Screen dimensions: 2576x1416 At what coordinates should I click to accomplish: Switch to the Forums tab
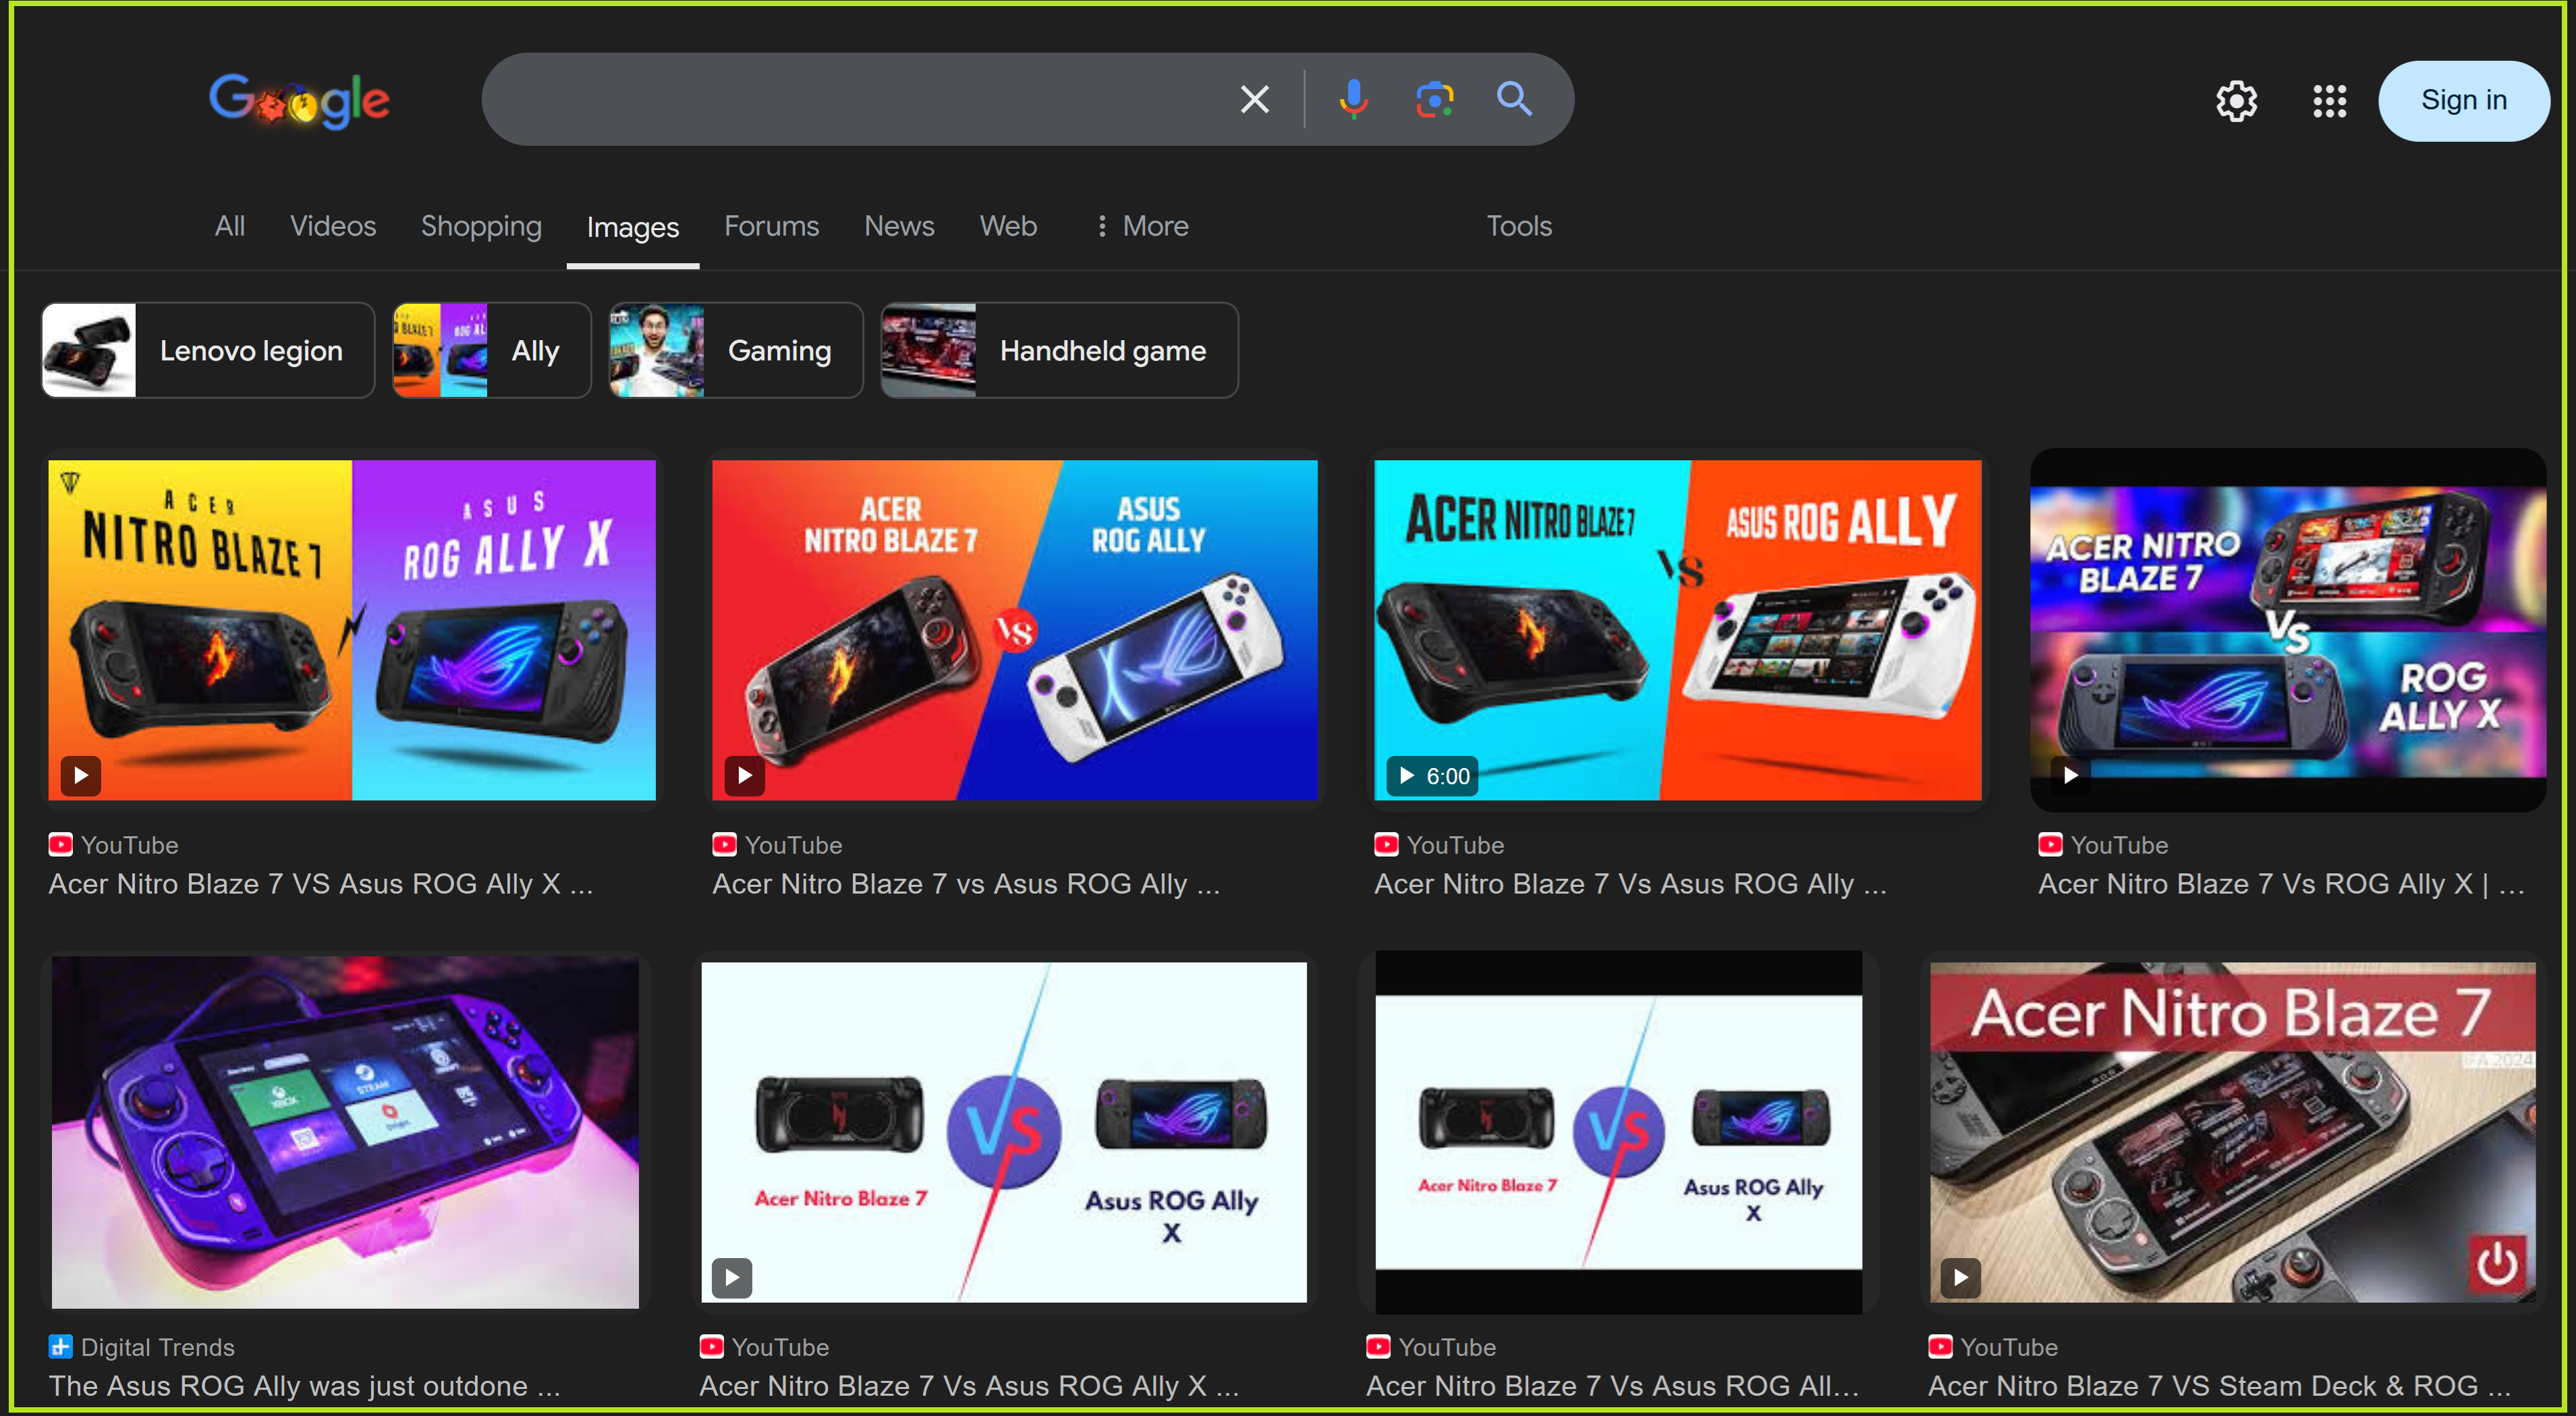point(771,226)
